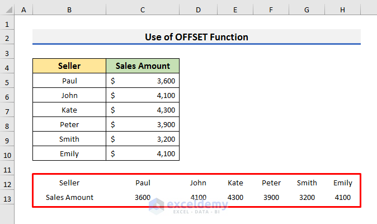Screen dimensions: 377x224
Task: Click the 'Use of OFFSET Function' title cell
Action: pos(196,37)
